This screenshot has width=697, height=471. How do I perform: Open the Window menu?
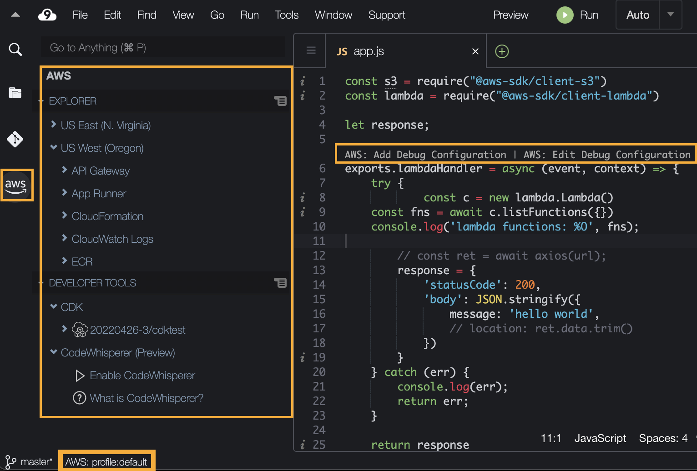[333, 15]
